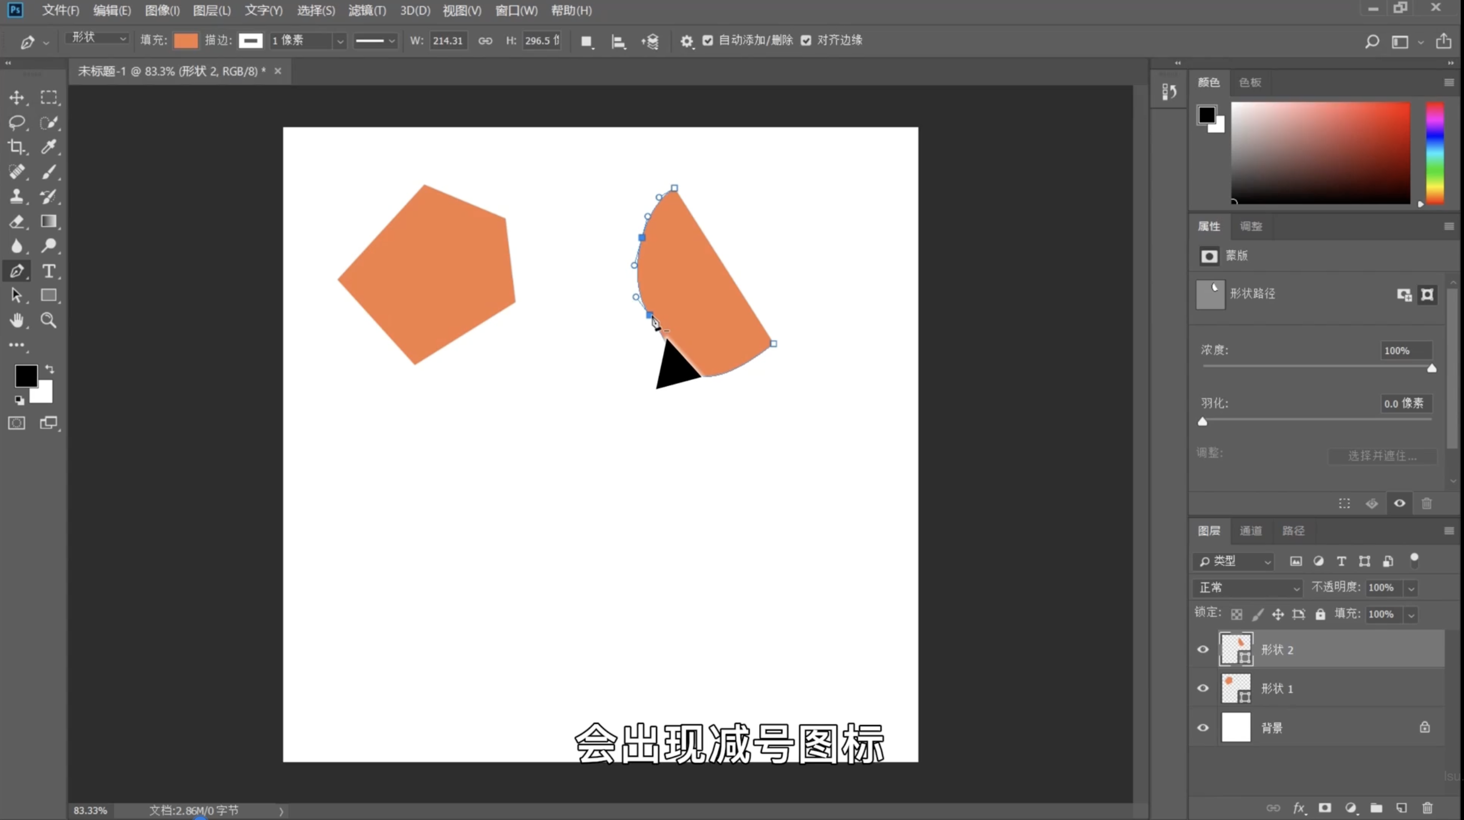Viewport: 1464px width, 820px height.
Task: Click the orange fill color swatch
Action: pos(185,41)
